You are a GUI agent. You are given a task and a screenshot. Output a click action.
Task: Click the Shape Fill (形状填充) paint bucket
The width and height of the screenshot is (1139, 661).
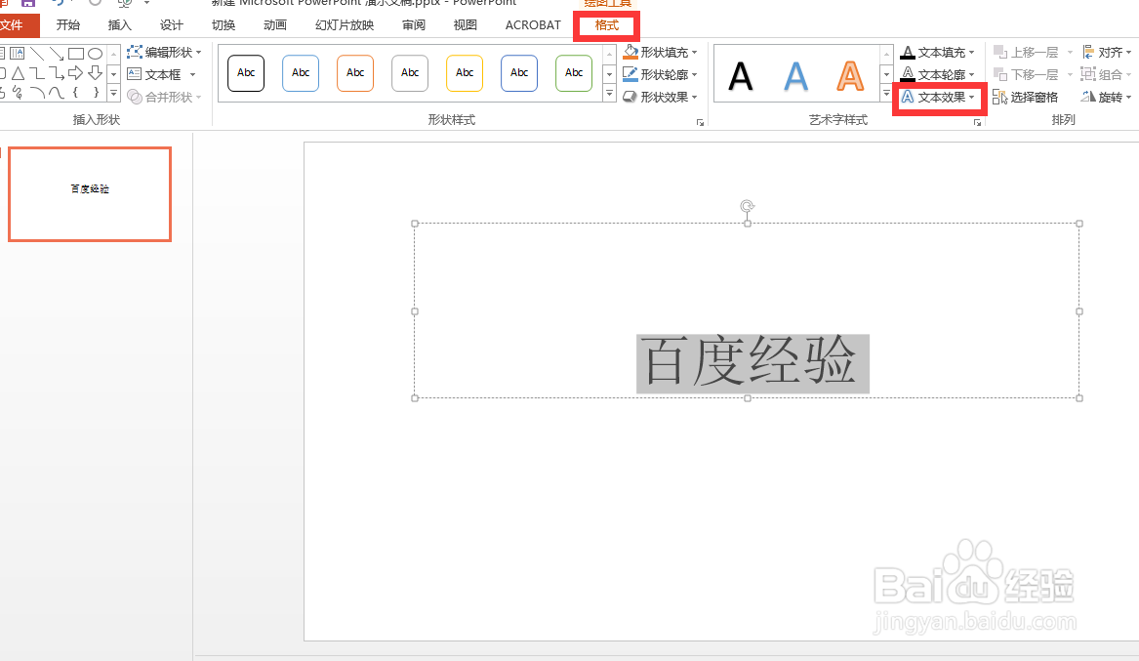(x=631, y=53)
